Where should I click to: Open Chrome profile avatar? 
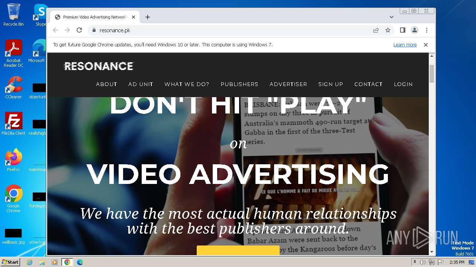click(x=415, y=30)
